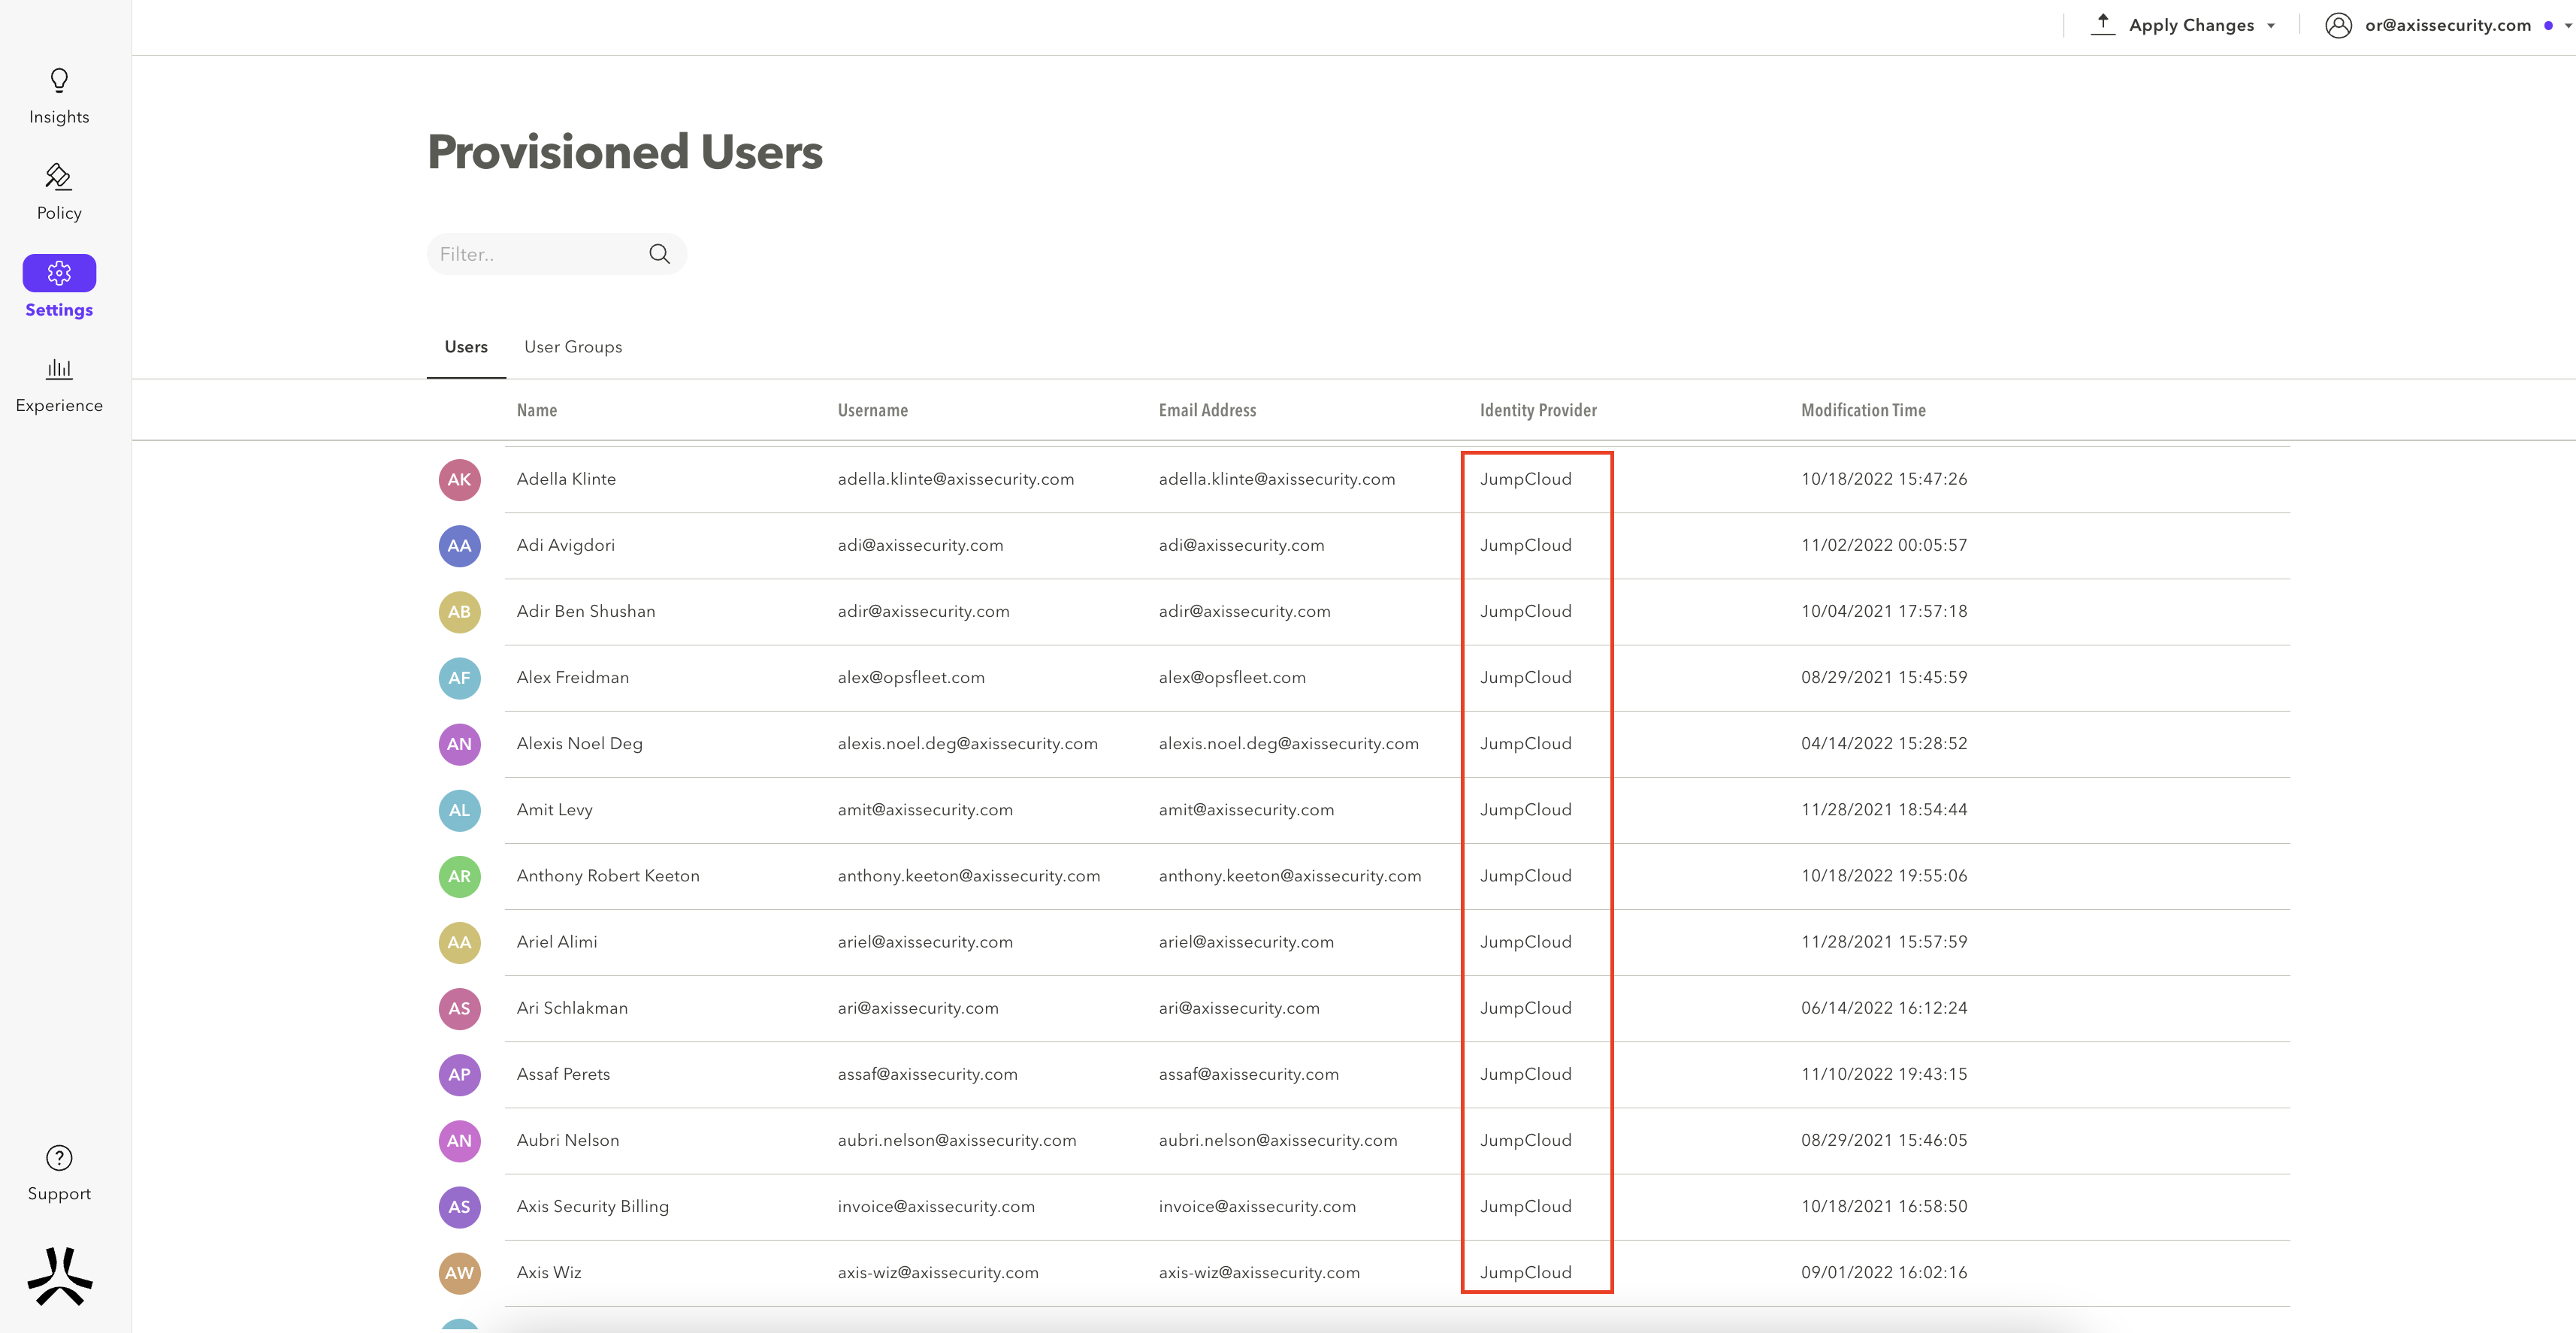The height and width of the screenshot is (1333, 2576).
Task: Sort by the Email Address column header
Action: point(1207,410)
